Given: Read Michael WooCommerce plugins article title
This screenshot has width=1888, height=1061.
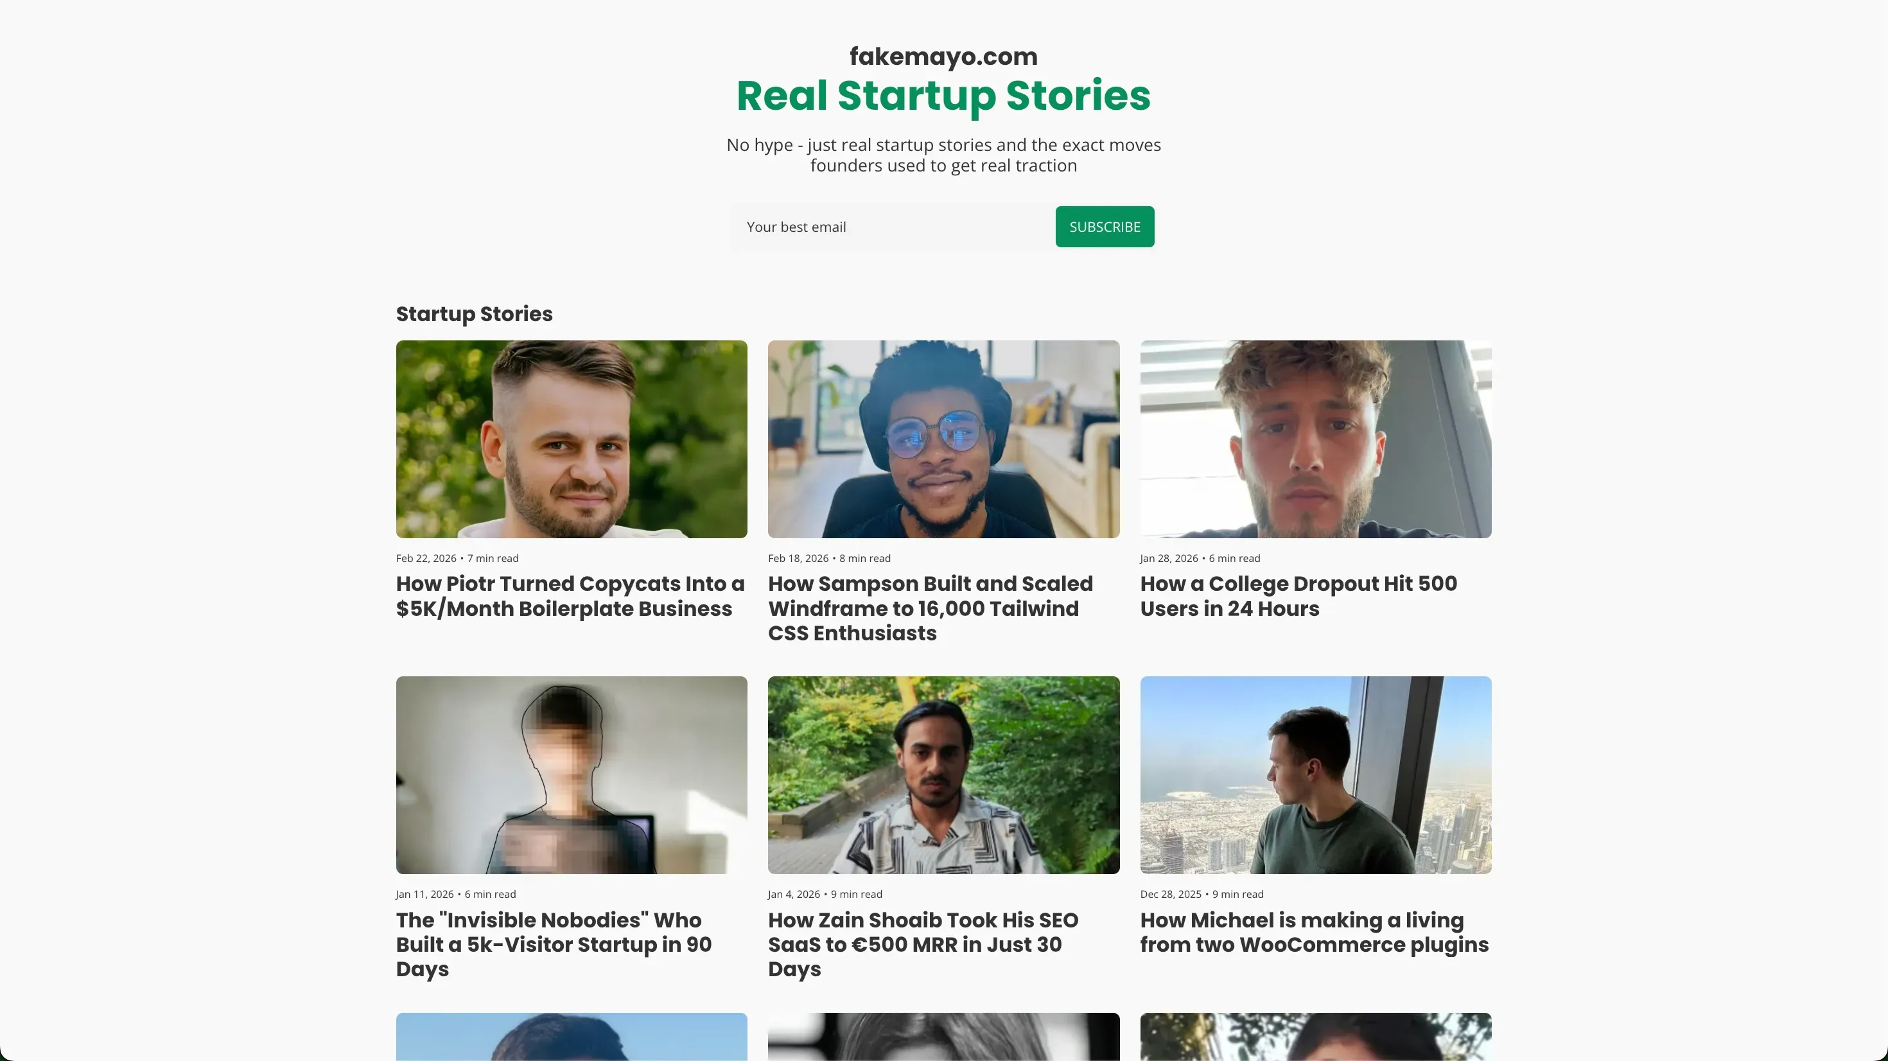Looking at the screenshot, I should click(1313, 932).
